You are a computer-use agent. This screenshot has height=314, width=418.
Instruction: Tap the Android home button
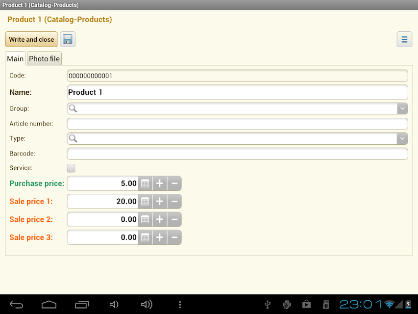pyautogui.click(x=49, y=304)
